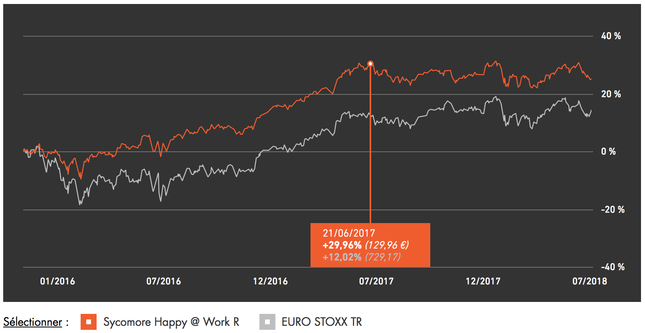Screen dimensions: 645x333
Task: Click the +29,96% value in tooltip
Action: [x=342, y=245]
